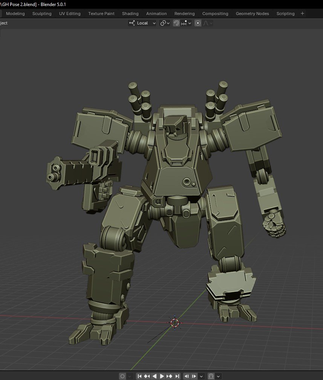
Task: Toggle auto keying record button
Action: click(122, 376)
